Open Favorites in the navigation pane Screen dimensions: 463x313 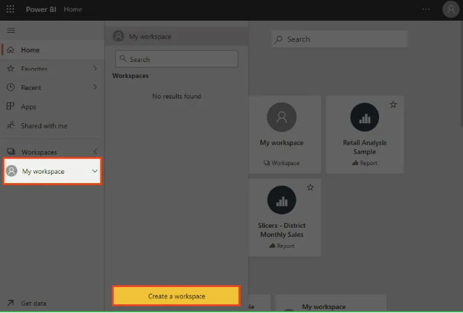coord(52,69)
